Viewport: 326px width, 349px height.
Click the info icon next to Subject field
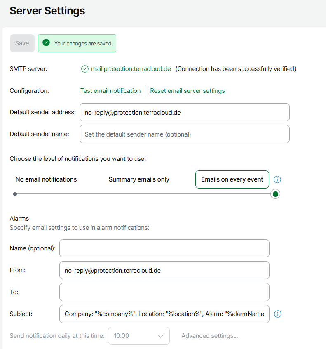tap(278, 314)
